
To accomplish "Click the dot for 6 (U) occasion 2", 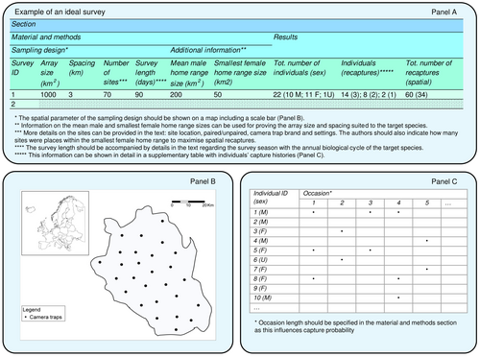I will [342, 260].
